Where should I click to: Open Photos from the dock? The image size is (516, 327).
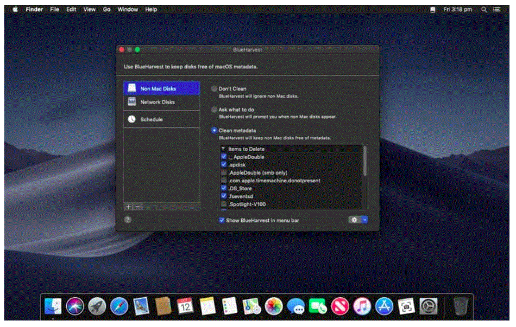point(273,306)
